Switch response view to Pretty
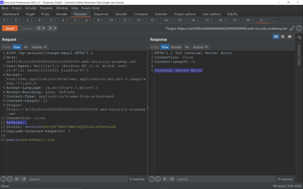 point(155,47)
